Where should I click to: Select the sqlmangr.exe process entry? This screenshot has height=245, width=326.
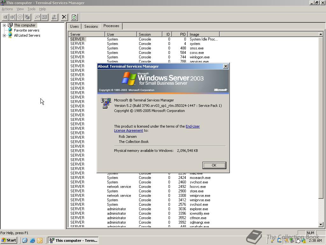coord(144,222)
